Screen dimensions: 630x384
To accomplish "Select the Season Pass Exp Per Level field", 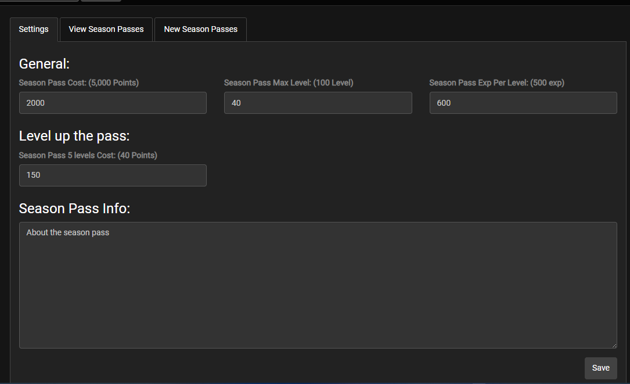I will tap(523, 103).
